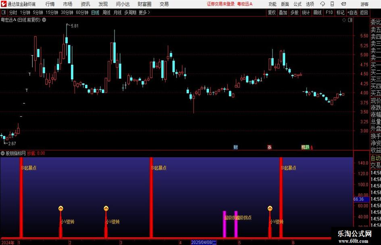Click the 标记 mark button

coord(340,12)
